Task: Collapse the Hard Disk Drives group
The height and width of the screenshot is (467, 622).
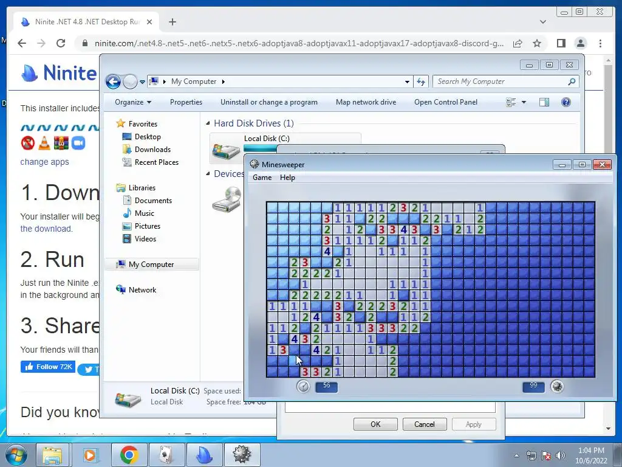Action: click(208, 123)
